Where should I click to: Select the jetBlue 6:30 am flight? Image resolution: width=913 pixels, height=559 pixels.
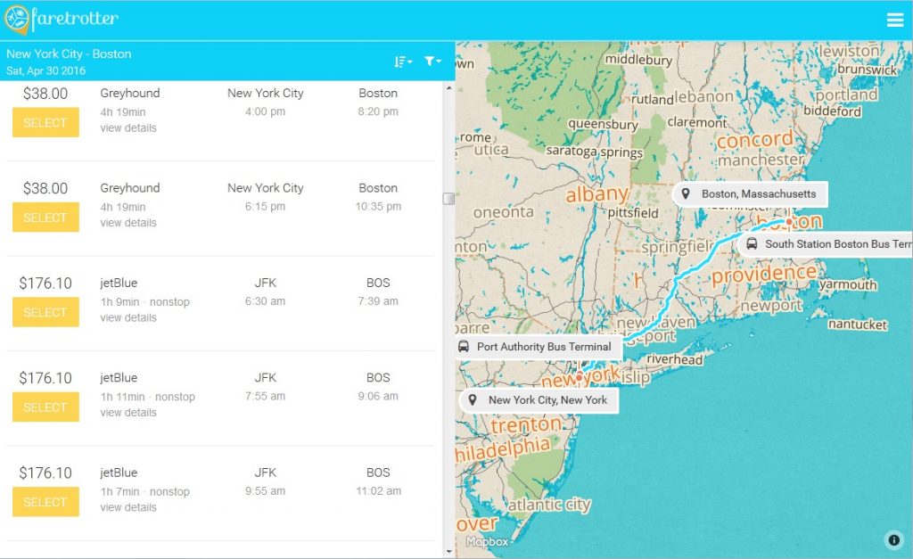[x=45, y=312]
